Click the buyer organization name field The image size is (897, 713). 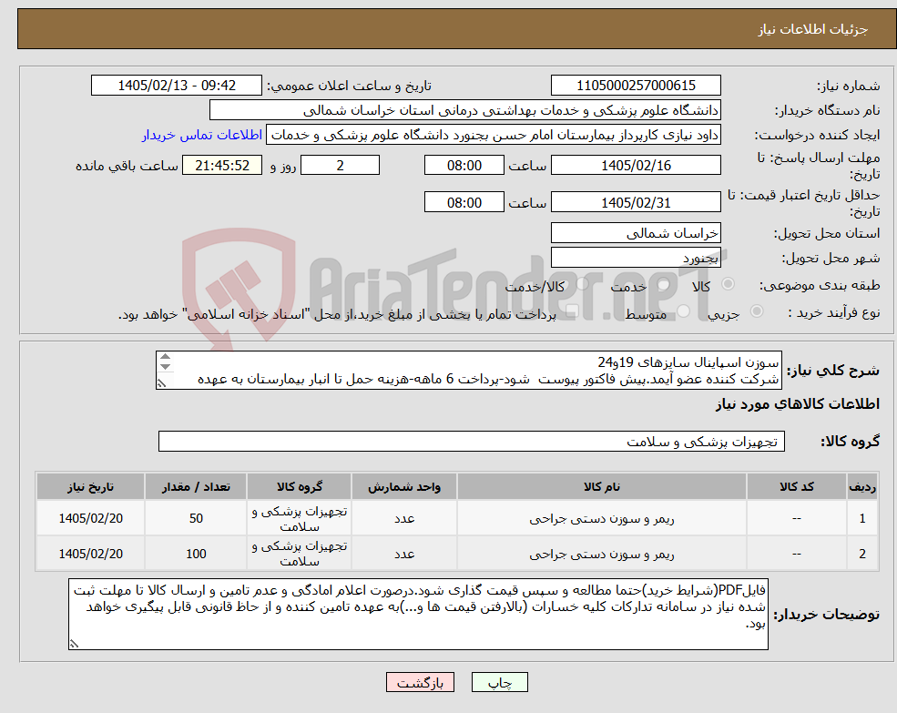464,110
